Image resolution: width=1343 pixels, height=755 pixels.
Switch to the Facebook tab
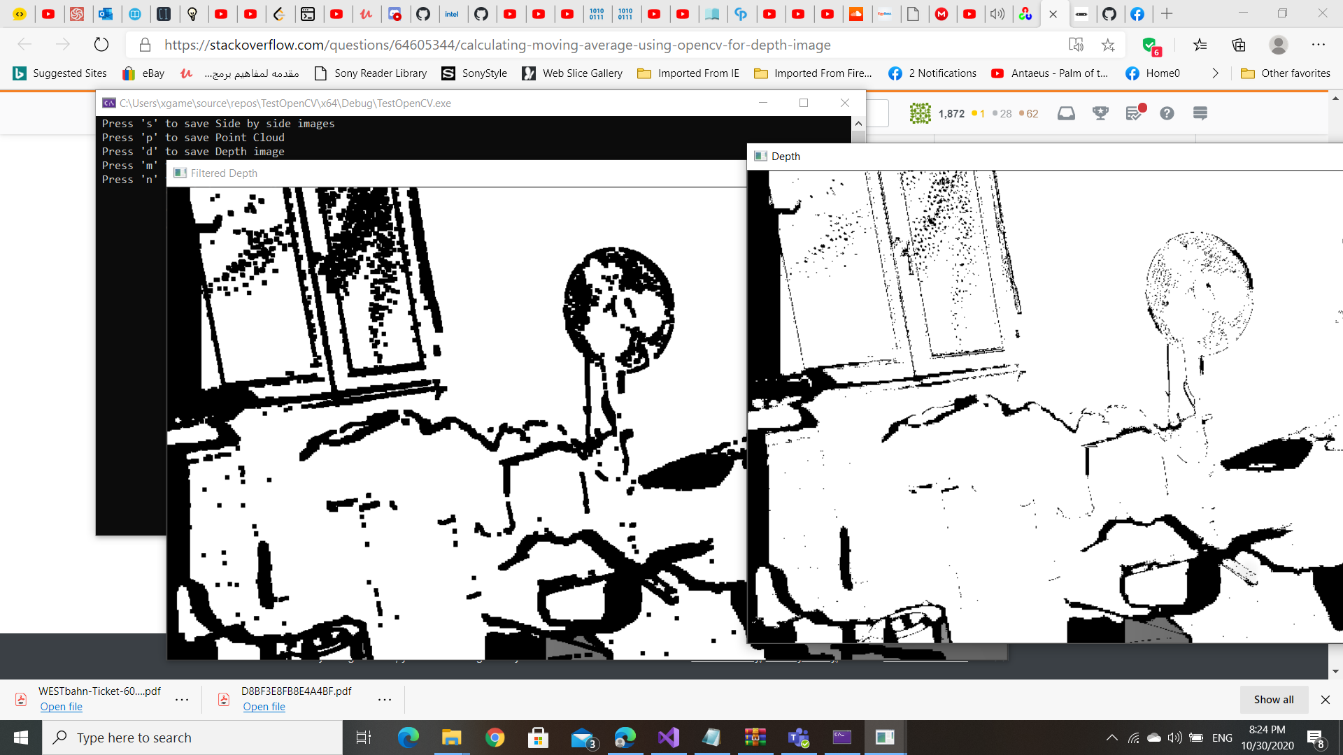1138,14
